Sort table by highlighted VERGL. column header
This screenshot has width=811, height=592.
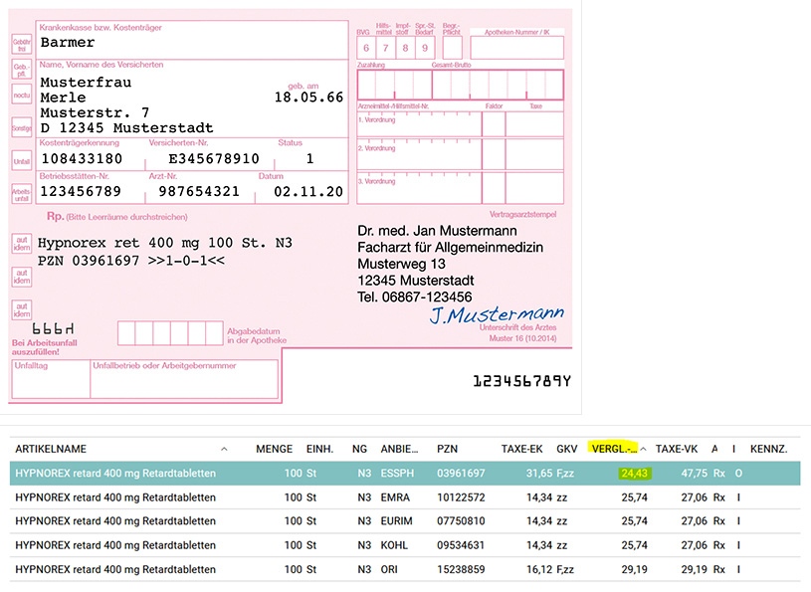pyautogui.click(x=614, y=449)
